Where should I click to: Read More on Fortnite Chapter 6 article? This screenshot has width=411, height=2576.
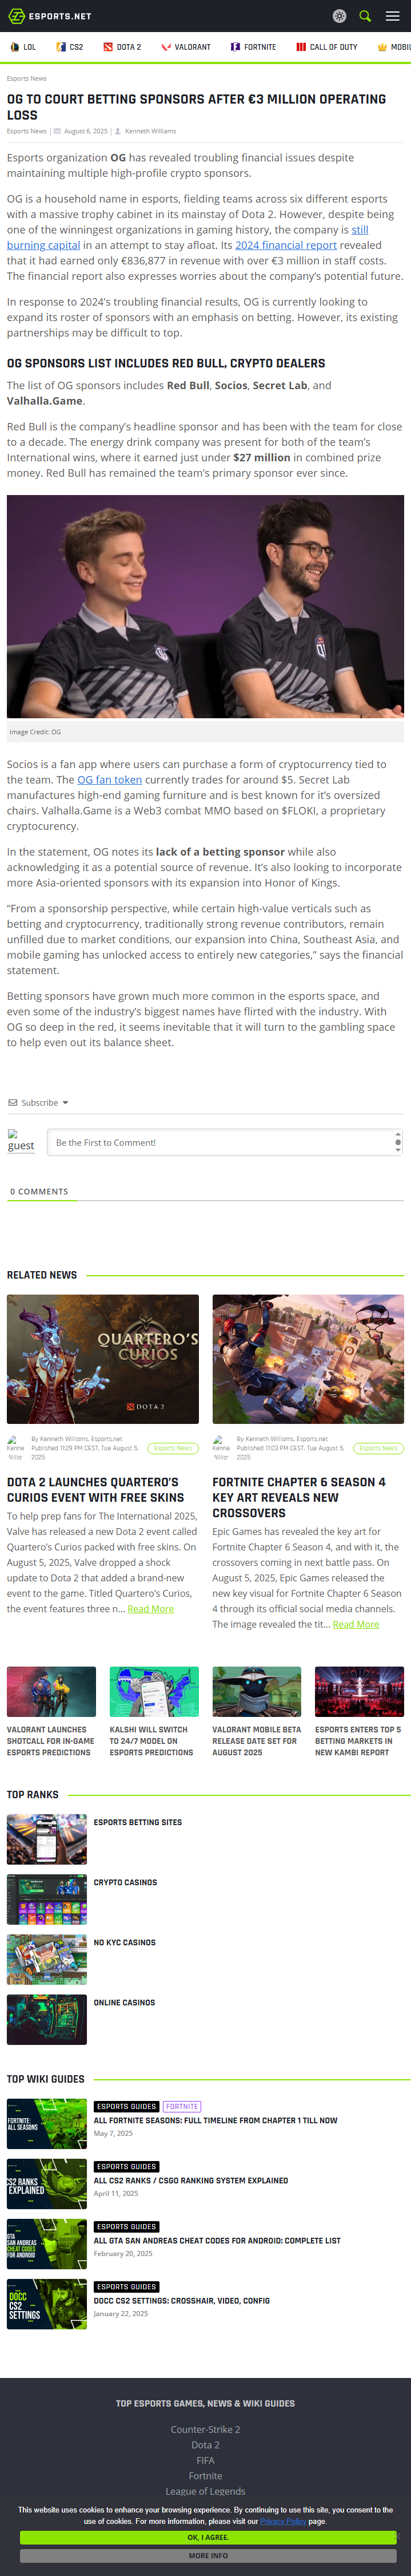click(356, 1624)
